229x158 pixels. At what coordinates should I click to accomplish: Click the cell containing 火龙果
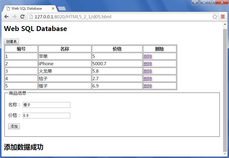pyautogui.click(x=65, y=71)
